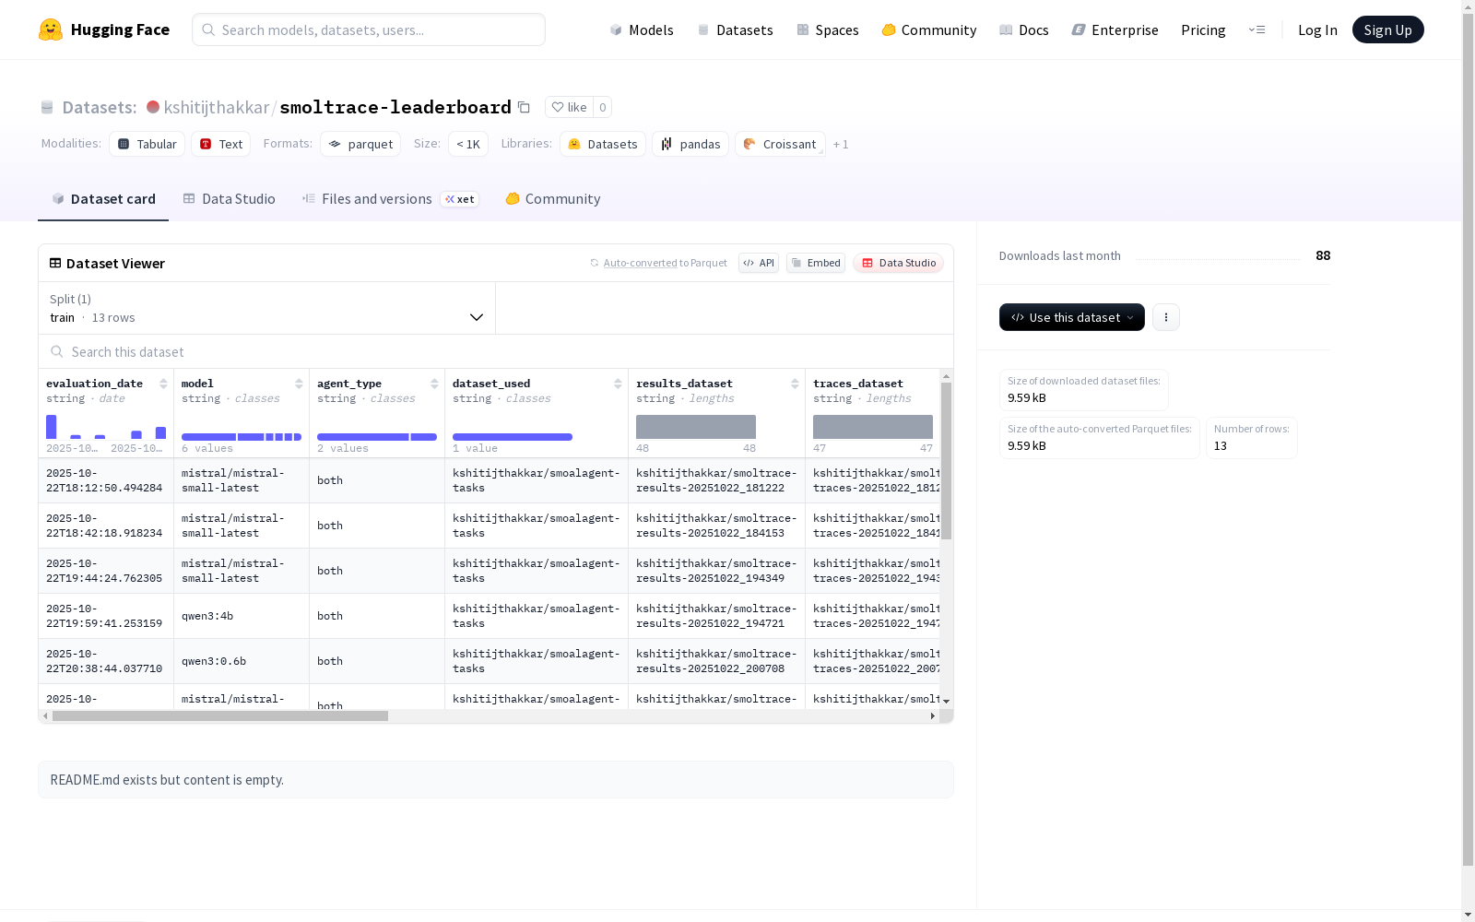The width and height of the screenshot is (1475, 922).
Task: Click date cell 2025-10-22T19:44:24.762305
Action: click(106, 571)
